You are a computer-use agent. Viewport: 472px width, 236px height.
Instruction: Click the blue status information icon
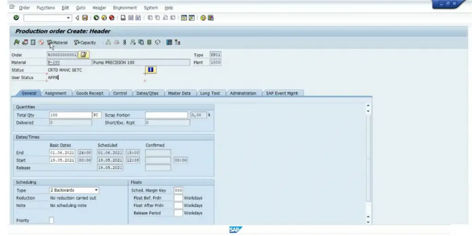coord(151,70)
